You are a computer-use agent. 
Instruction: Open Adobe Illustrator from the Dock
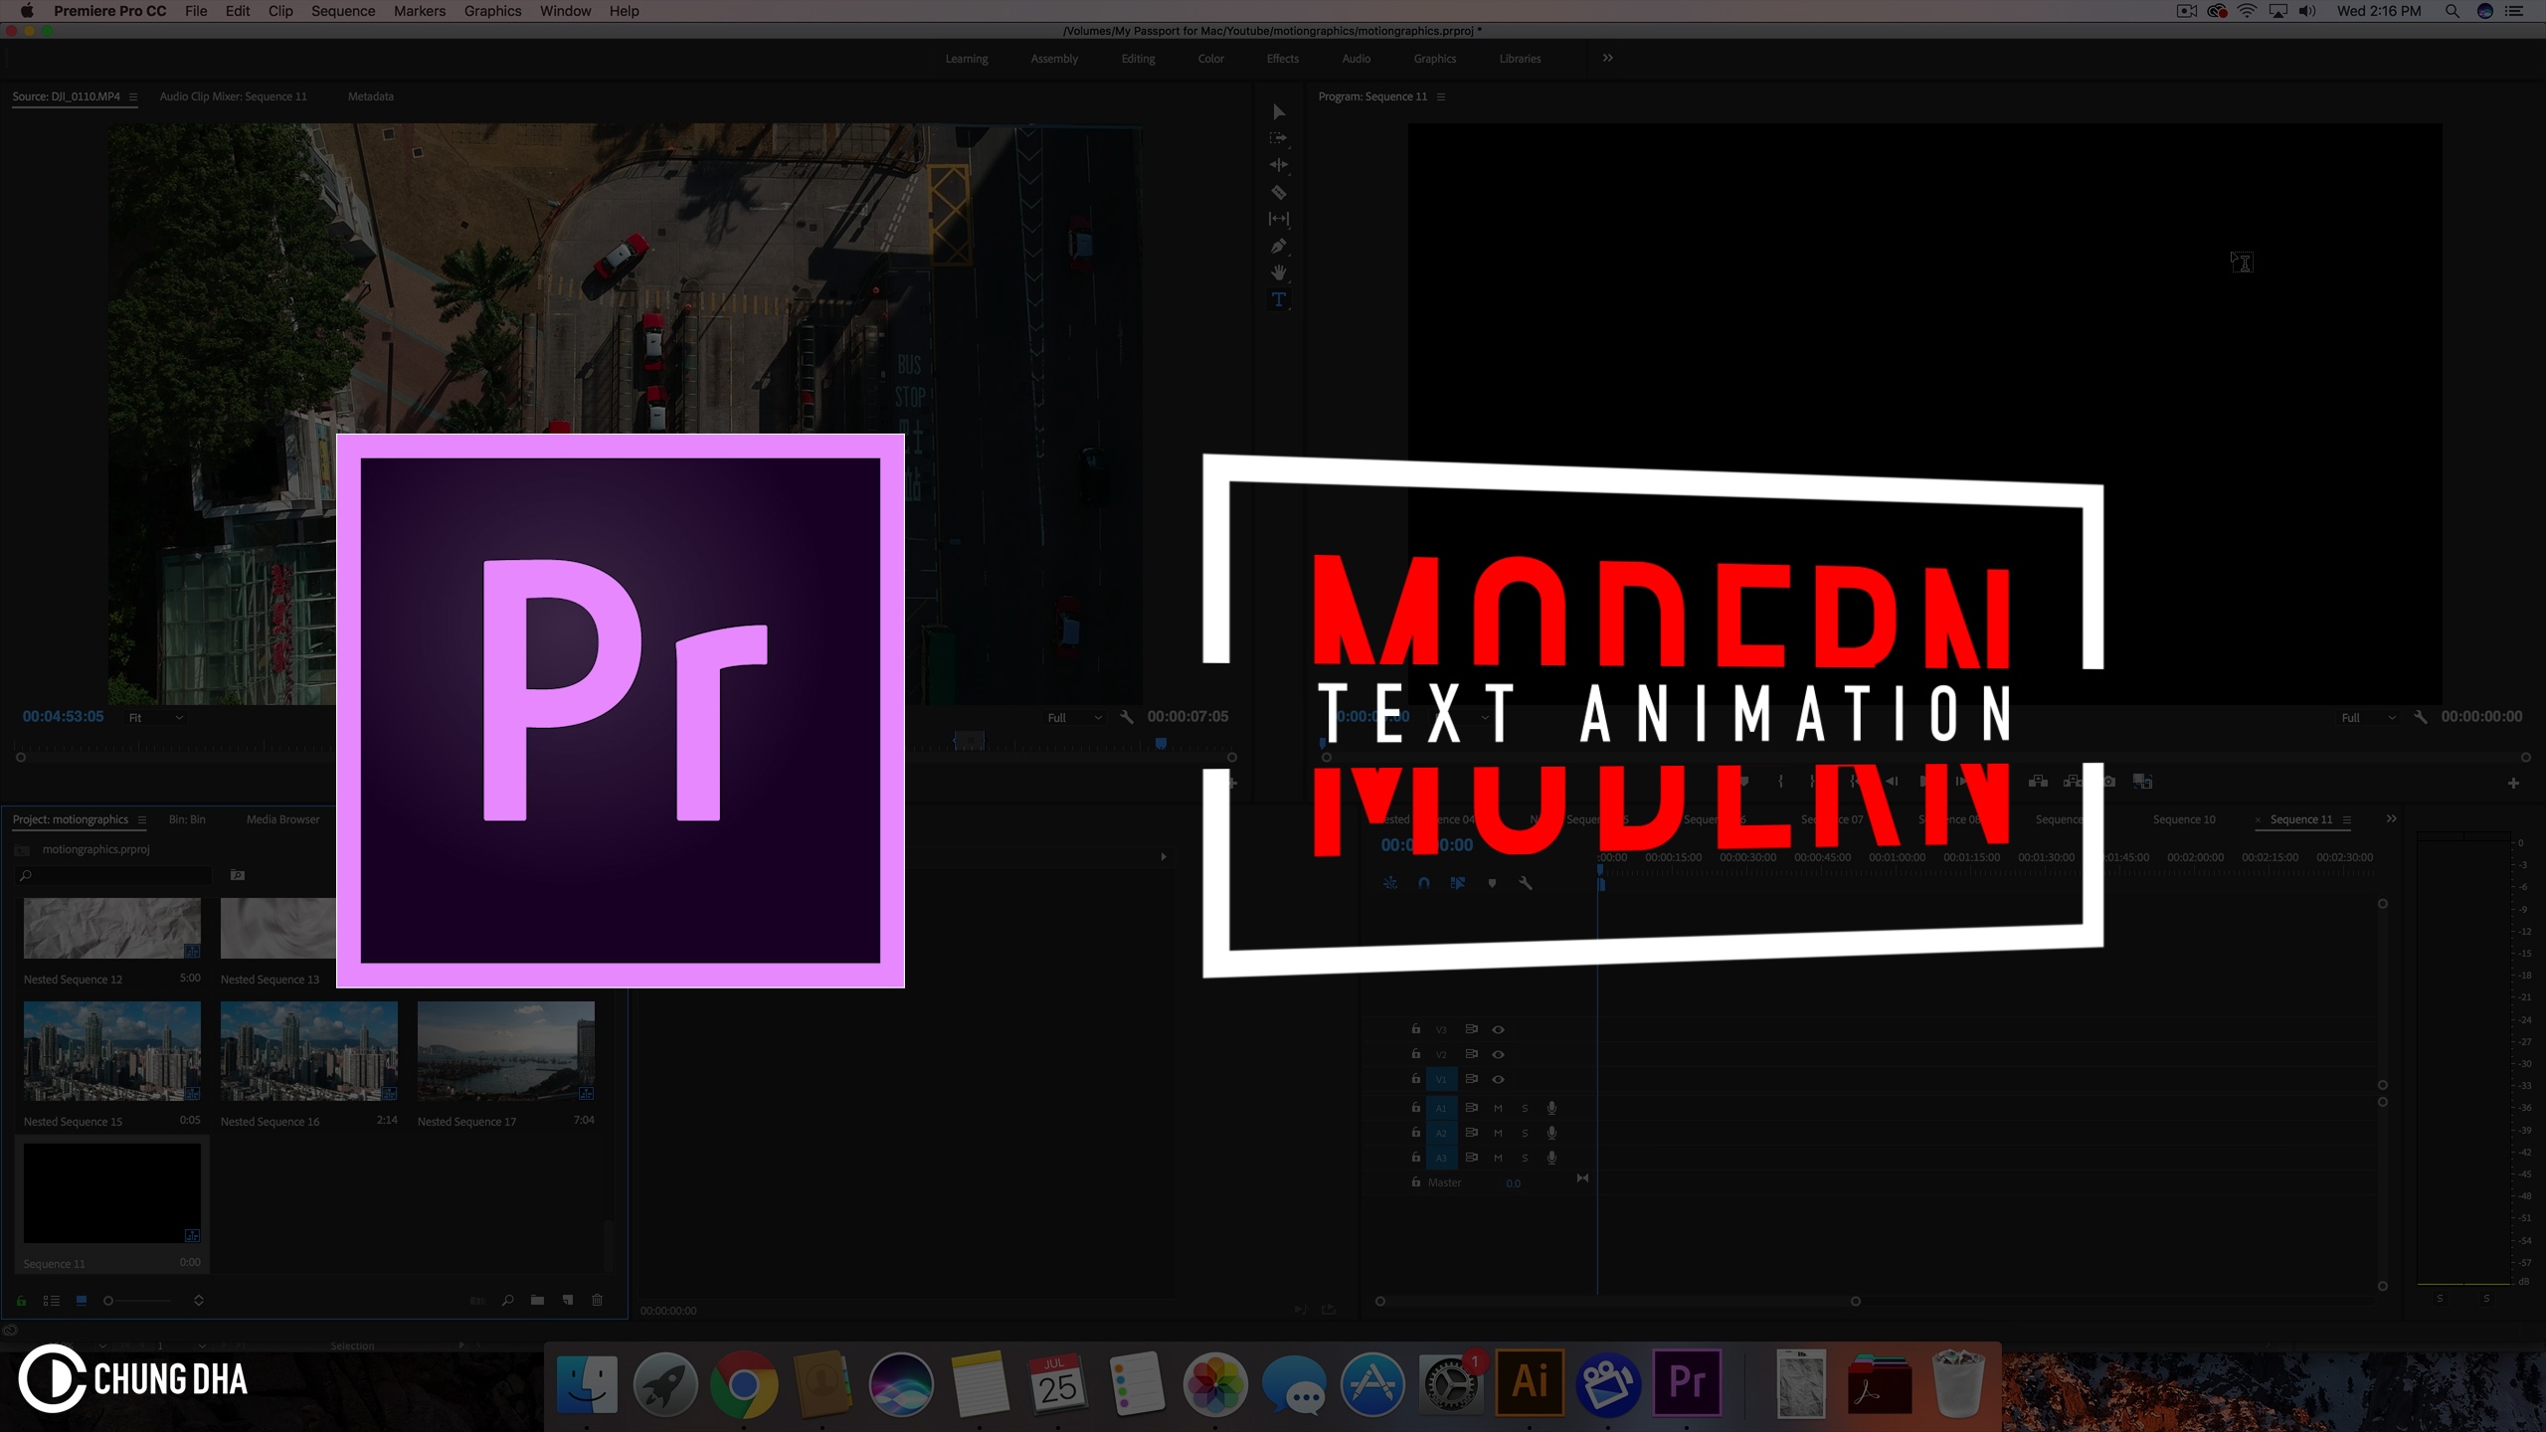[x=1530, y=1383]
